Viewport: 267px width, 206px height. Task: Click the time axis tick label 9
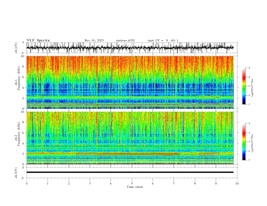coord(216,183)
